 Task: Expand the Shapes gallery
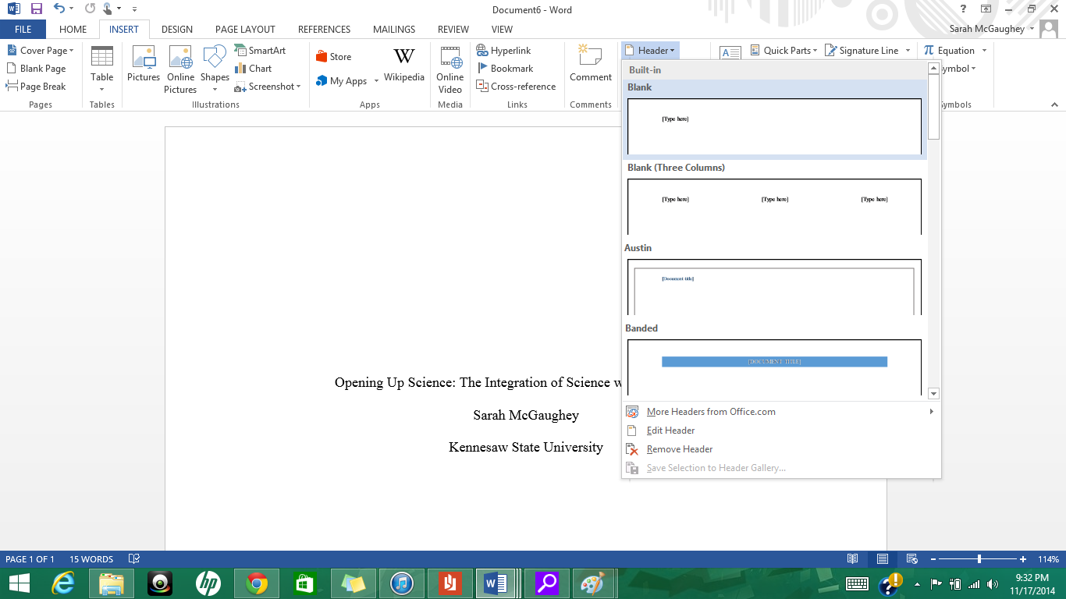[x=215, y=69]
